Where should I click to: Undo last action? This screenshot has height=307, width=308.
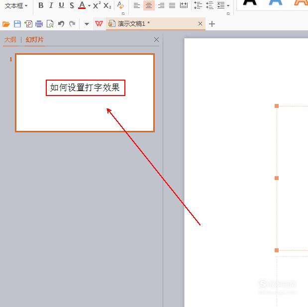[61, 24]
